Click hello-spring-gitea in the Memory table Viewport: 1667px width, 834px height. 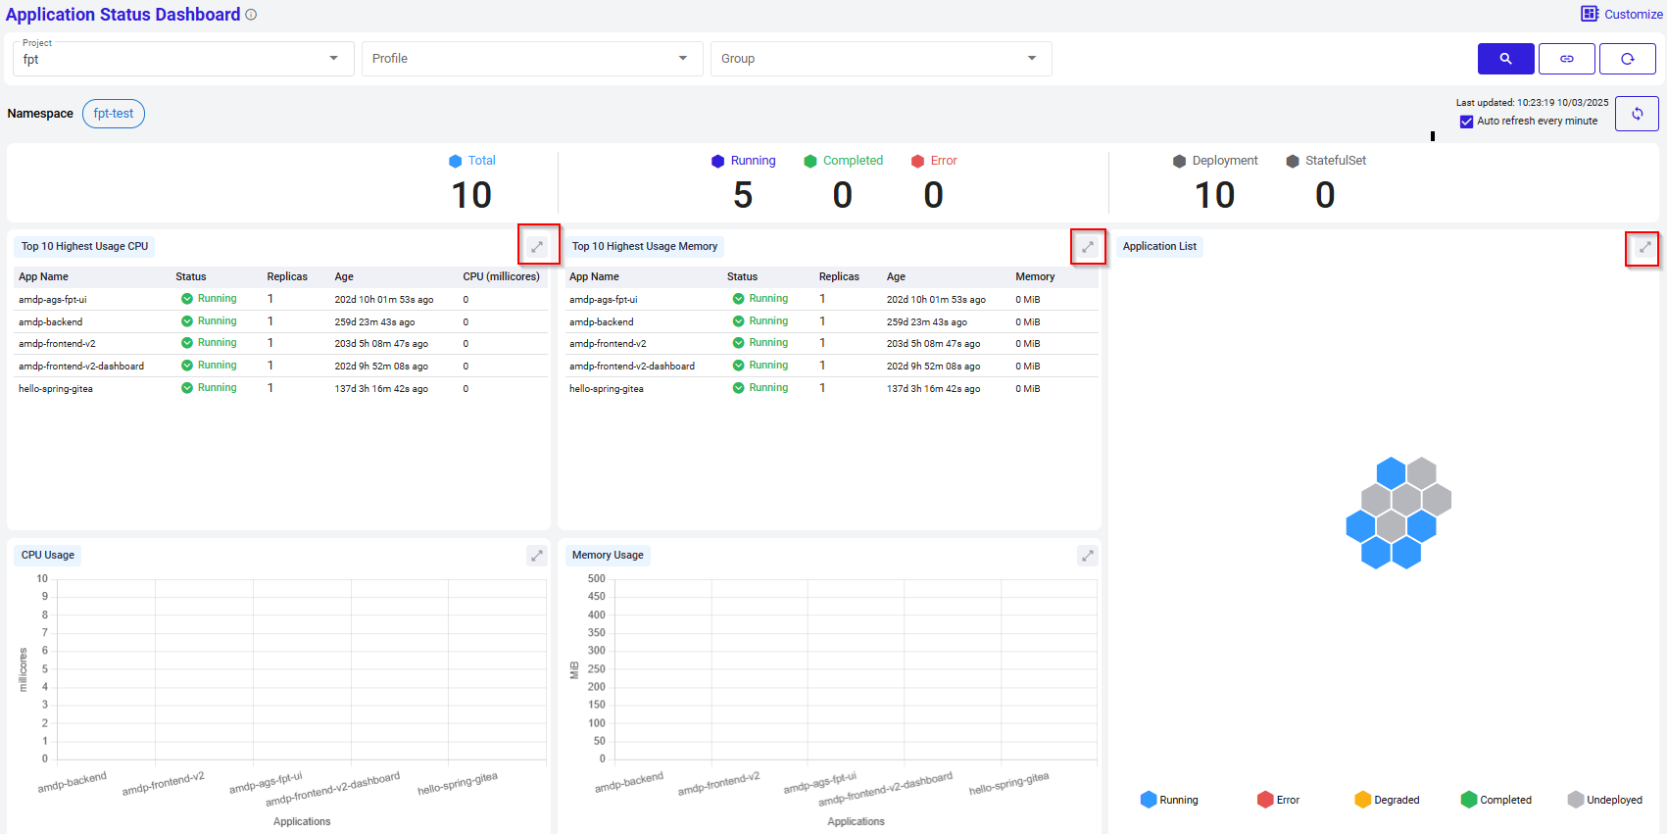(607, 389)
